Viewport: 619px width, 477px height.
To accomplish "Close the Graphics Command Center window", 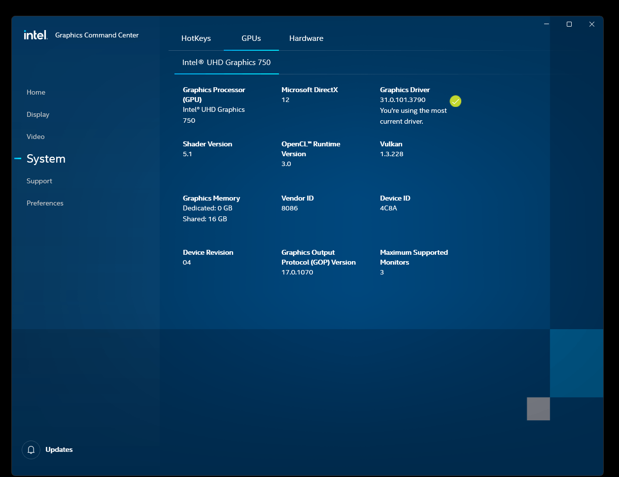I will [592, 24].
